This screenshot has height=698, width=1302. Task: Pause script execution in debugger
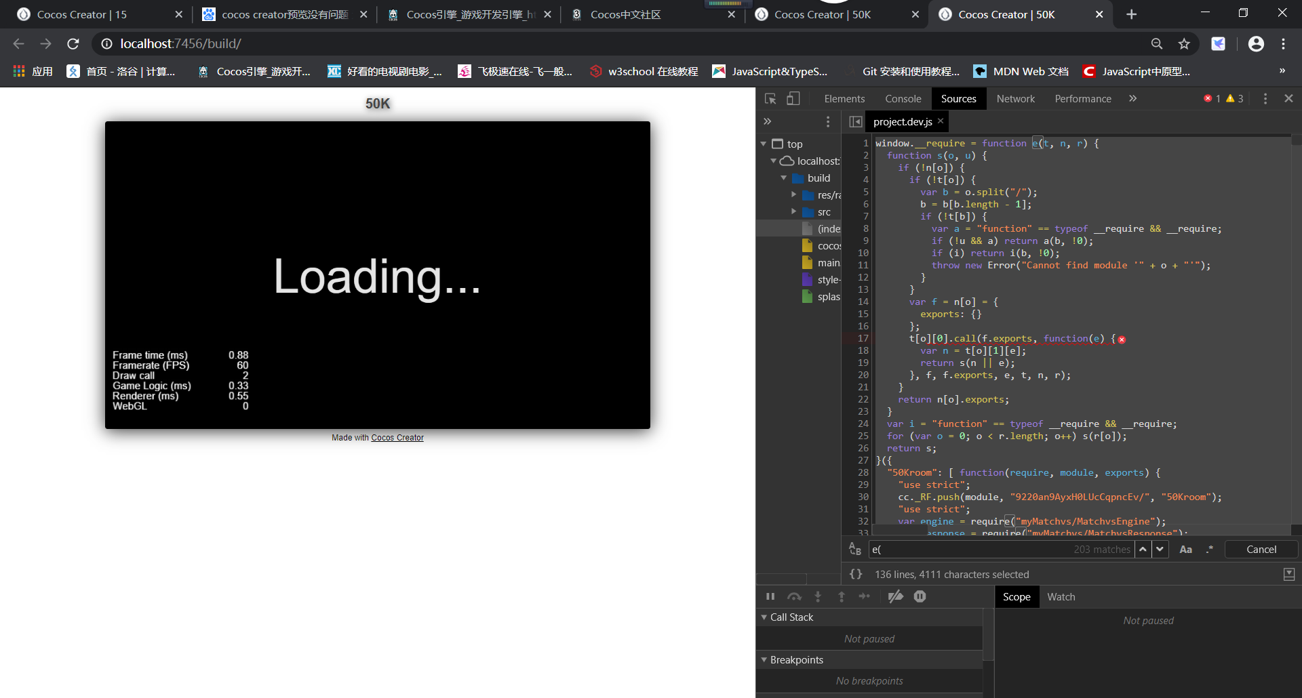770,596
